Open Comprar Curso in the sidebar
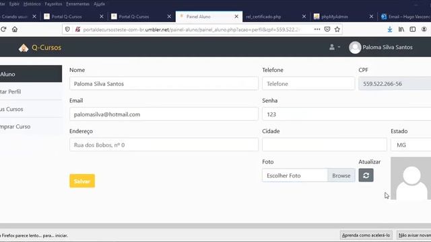 [x=31, y=126]
